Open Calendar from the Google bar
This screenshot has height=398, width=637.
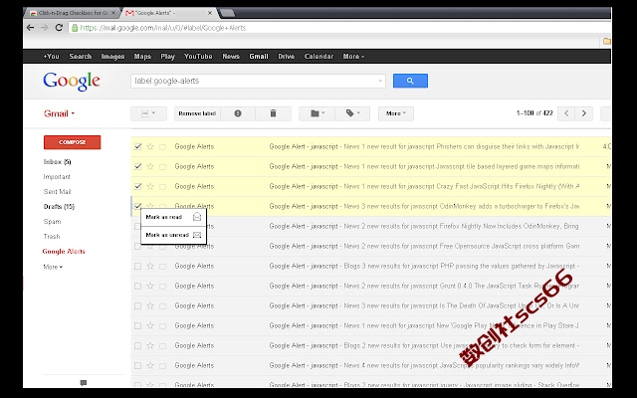click(x=318, y=57)
